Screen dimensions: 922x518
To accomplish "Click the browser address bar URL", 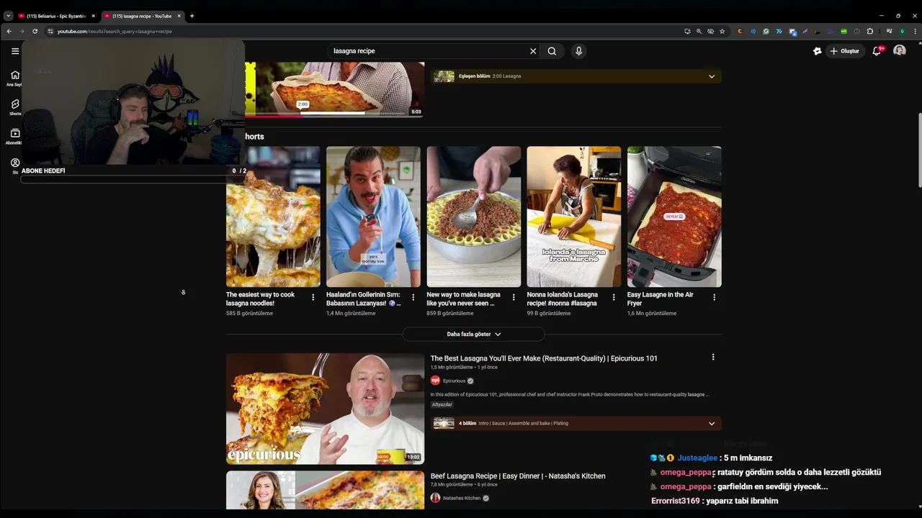I will (115, 31).
